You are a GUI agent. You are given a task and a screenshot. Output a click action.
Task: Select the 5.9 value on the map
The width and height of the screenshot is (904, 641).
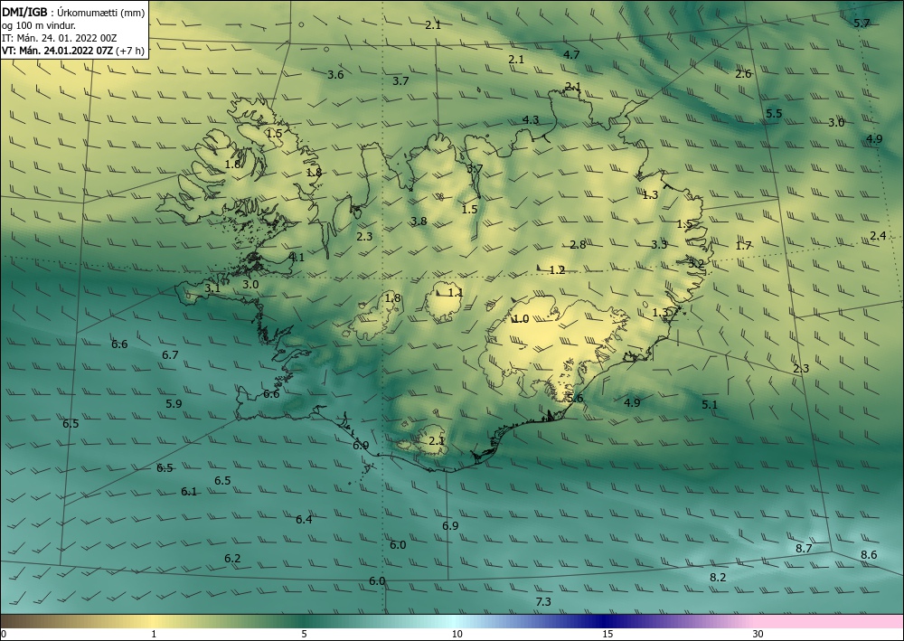(174, 403)
